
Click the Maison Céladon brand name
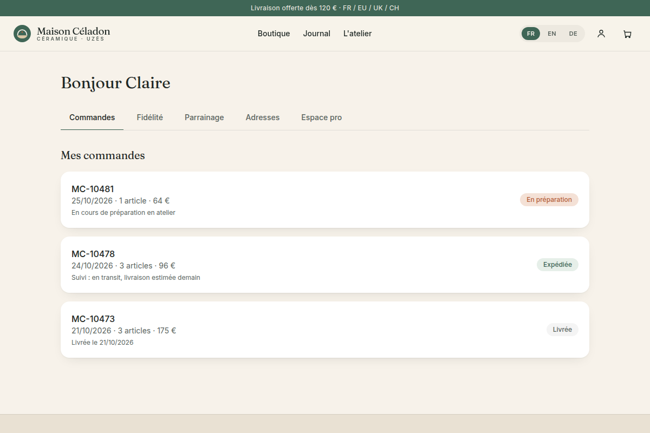(74, 31)
